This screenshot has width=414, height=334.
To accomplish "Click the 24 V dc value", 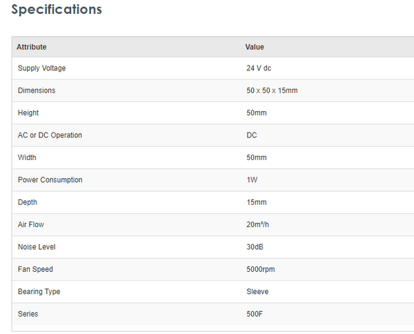I will coord(264,68).
